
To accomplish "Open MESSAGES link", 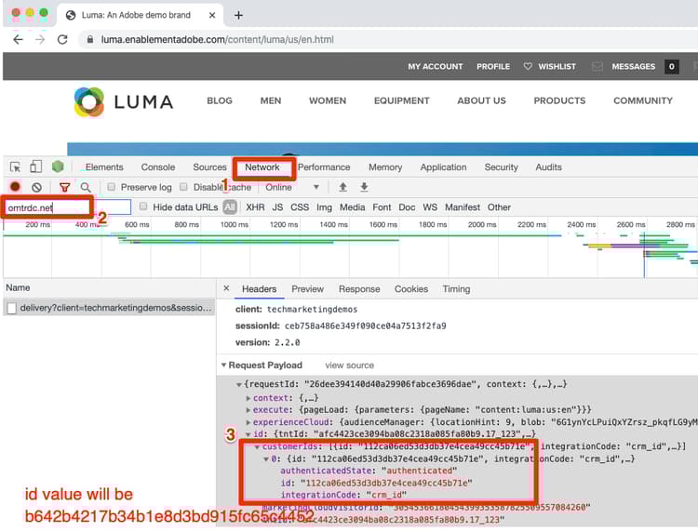I will [634, 66].
